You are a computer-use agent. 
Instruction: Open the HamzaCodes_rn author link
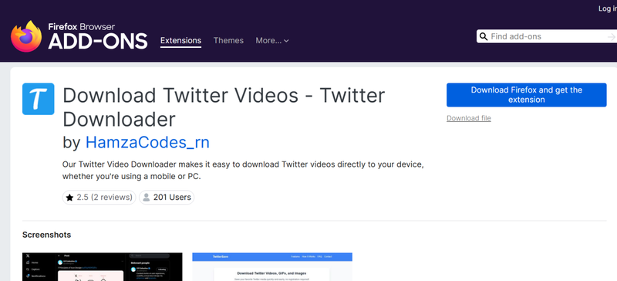147,143
